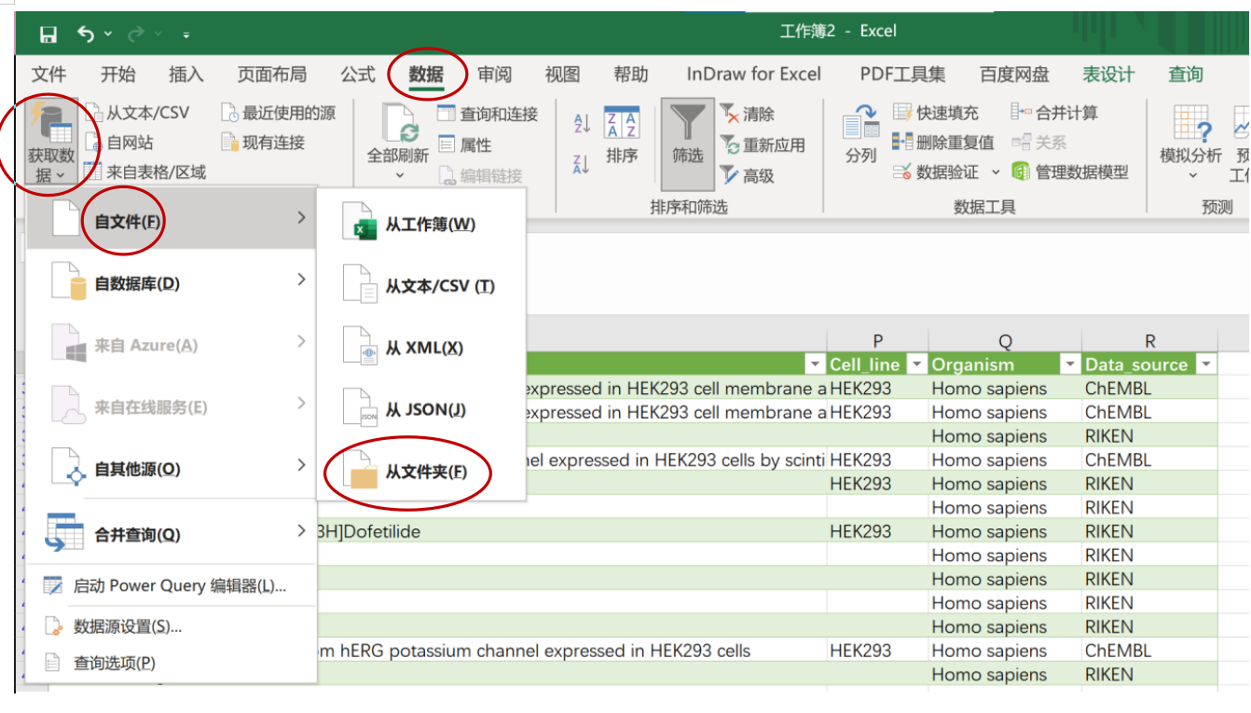
Task: Click 数据验证 (Data Validation) button
Action: point(936,172)
